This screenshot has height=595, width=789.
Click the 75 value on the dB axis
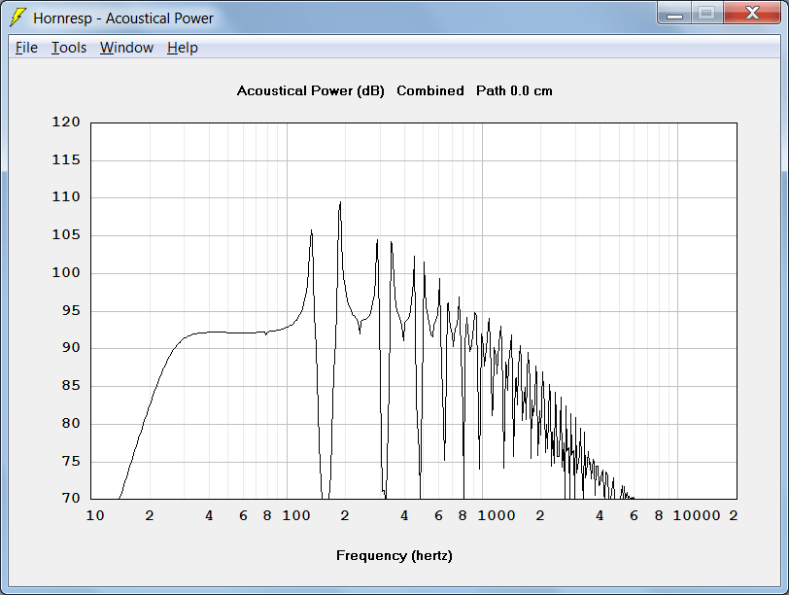(71, 461)
